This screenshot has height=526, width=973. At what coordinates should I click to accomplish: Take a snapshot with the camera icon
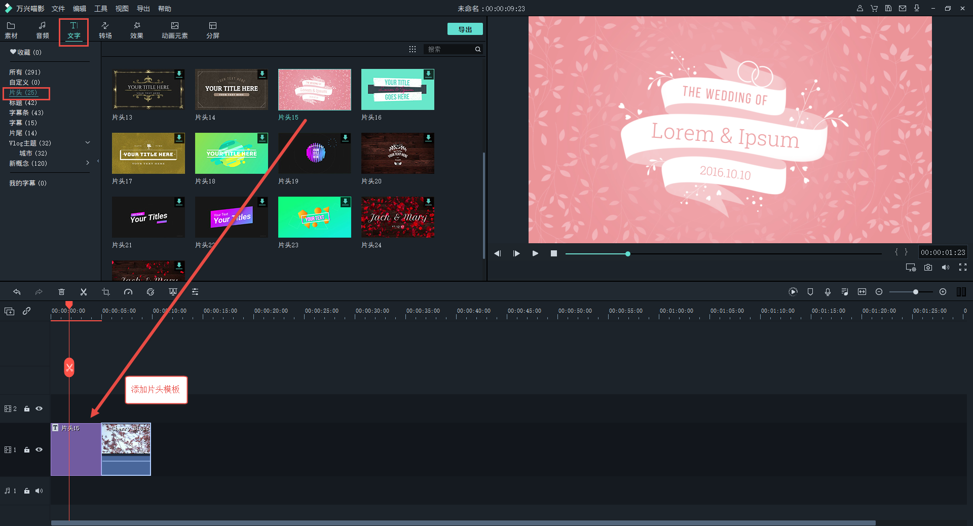[x=928, y=268]
